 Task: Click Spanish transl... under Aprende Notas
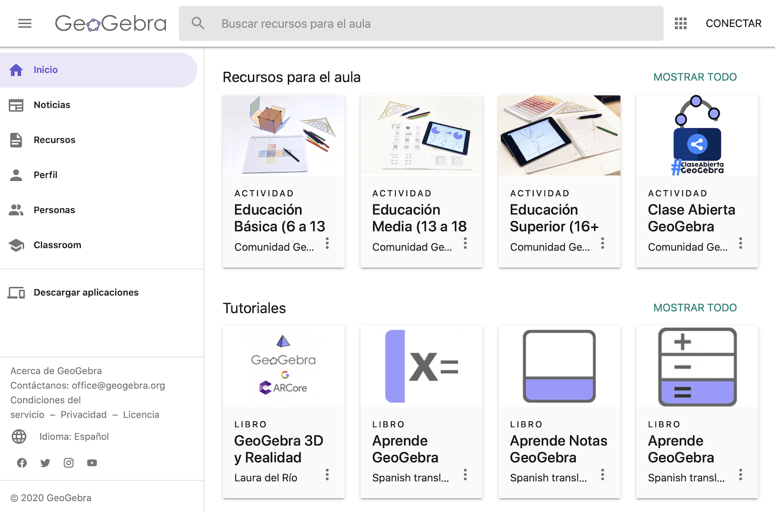pyautogui.click(x=548, y=478)
